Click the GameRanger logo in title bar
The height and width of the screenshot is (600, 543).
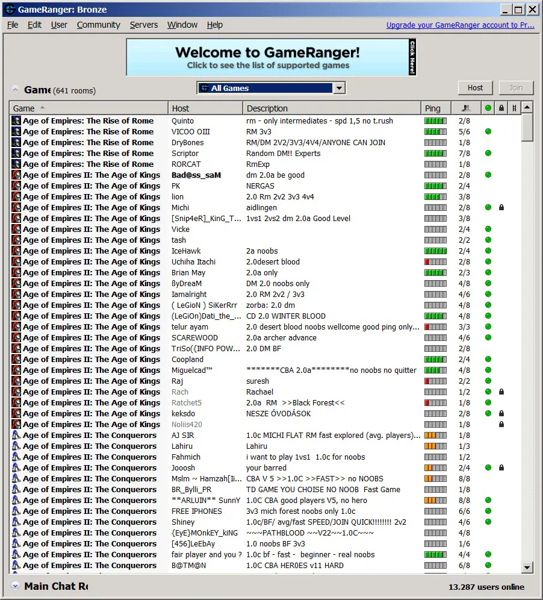(x=10, y=9)
